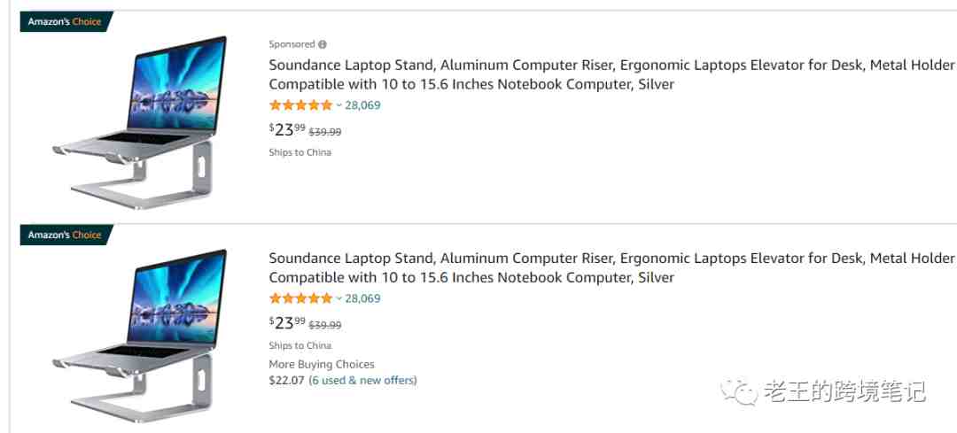Expand rating chevron in listing with more buying choices
Viewport: 957px width, 433px height.
pyautogui.click(x=338, y=298)
